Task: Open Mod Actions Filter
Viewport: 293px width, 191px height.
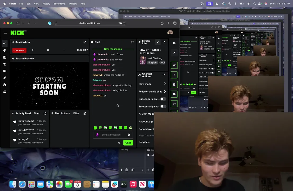Action: click(76, 113)
